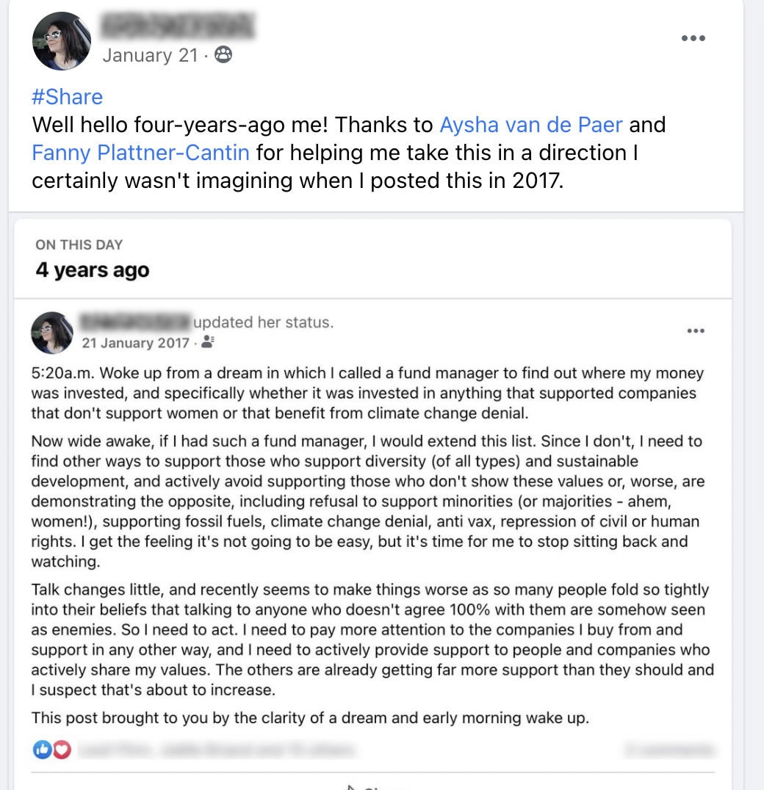Click the '4 years ago' memory heading
The height and width of the screenshot is (790, 764).
(x=93, y=270)
